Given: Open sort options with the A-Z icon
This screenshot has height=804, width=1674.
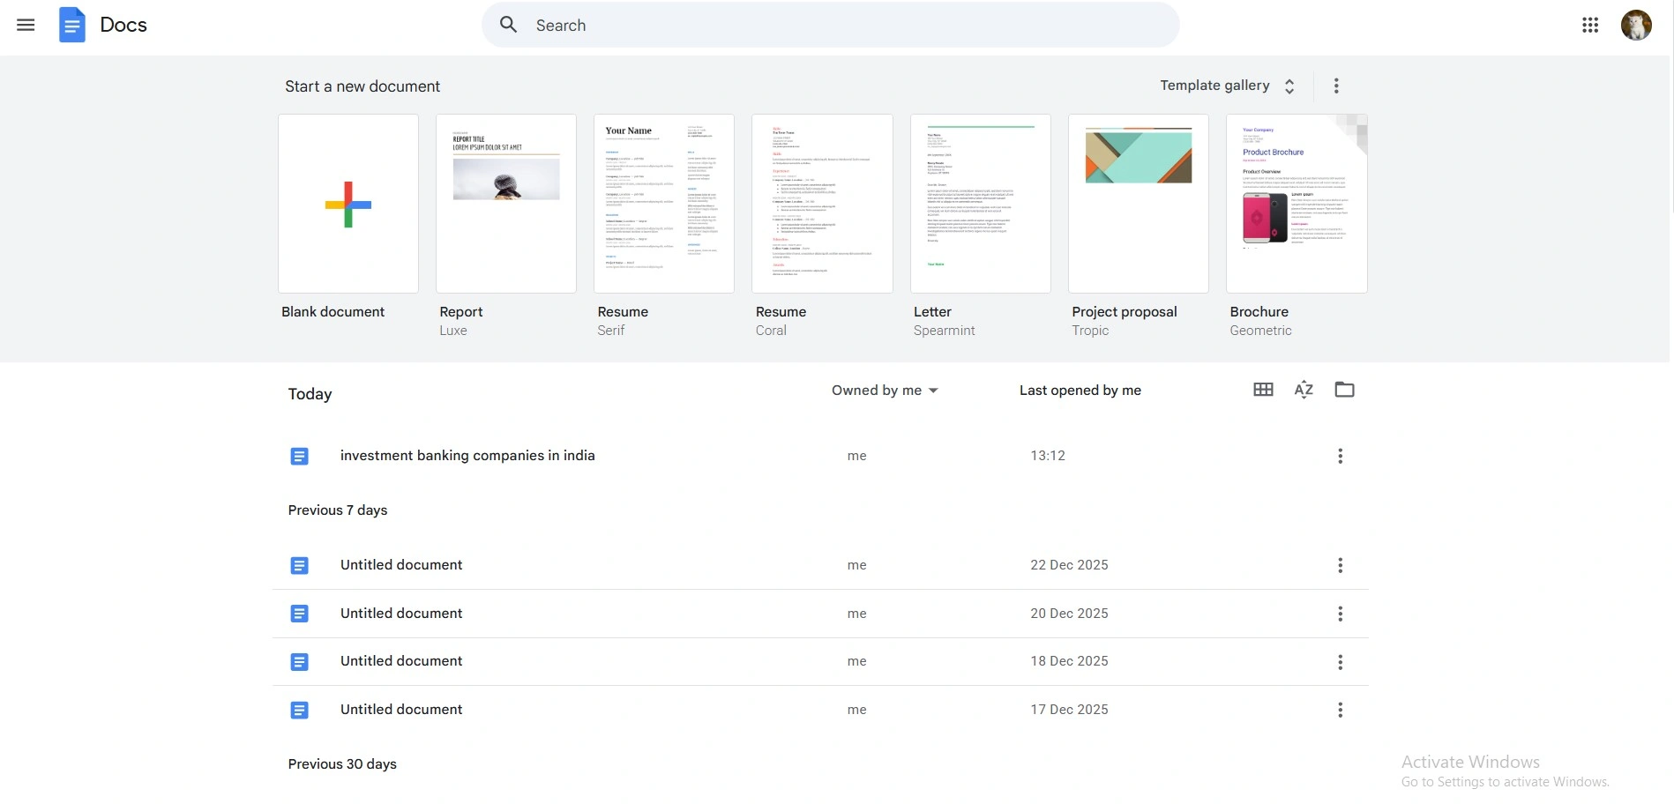Looking at the screenshot, I should (x=1304, y=389).
